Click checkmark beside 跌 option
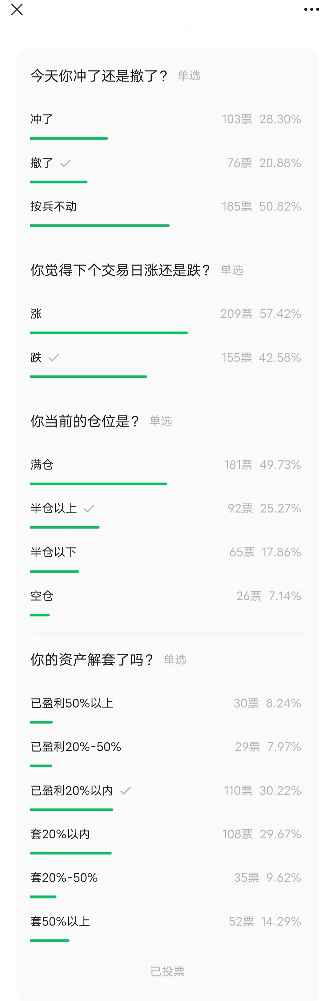This screenshot has height=1001, width=335. coord(54,357)
